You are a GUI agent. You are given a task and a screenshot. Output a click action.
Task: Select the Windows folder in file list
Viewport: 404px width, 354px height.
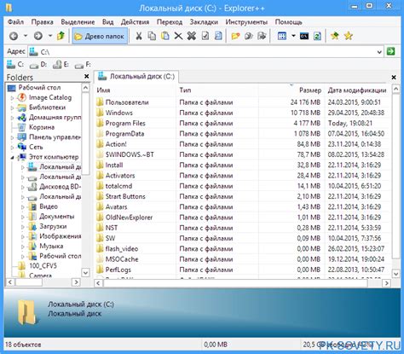click(x=243, y=113)
